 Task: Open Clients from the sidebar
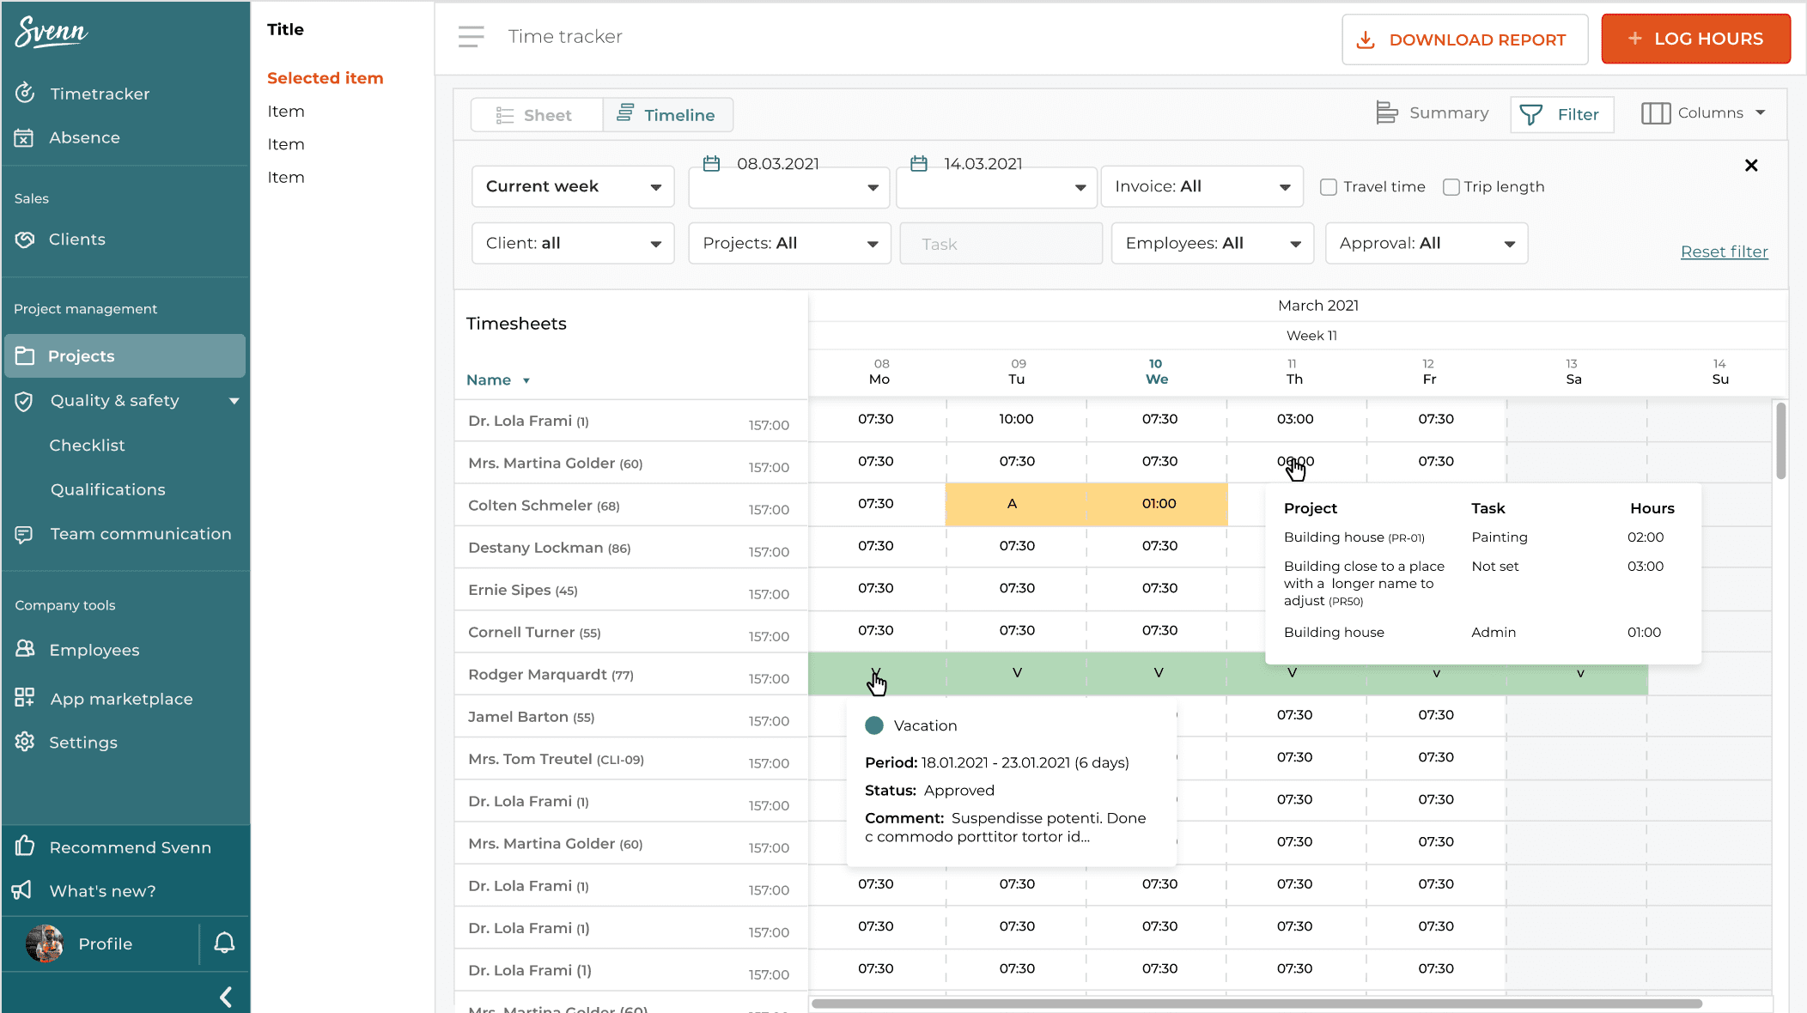pos(78,240)
